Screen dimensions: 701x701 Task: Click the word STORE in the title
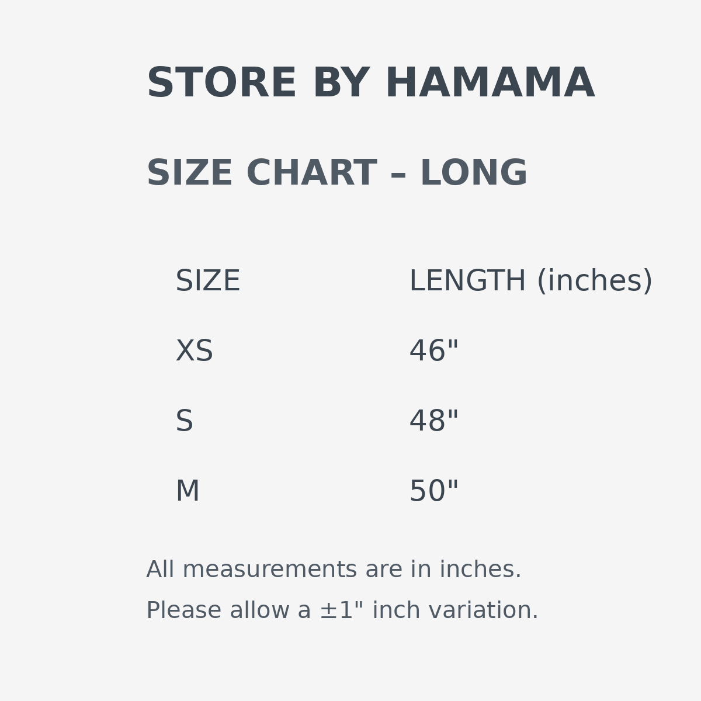click(x=221, y=84)
